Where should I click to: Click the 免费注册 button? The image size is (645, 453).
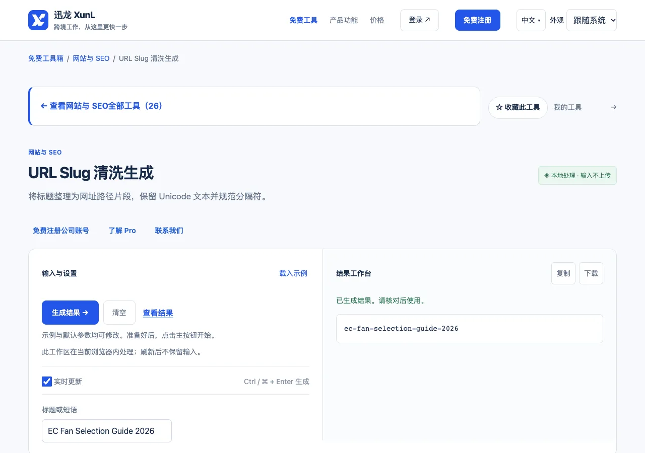pos(477,20)
